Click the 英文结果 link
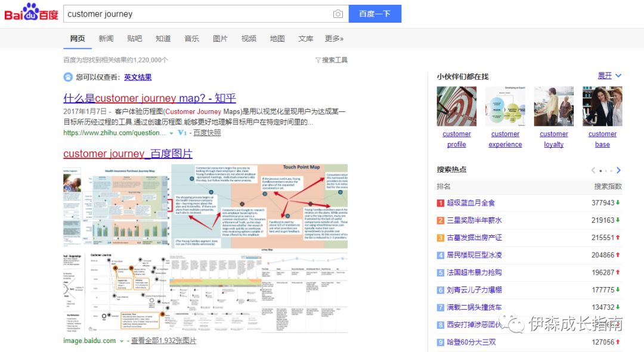 (x=138, y=77)
